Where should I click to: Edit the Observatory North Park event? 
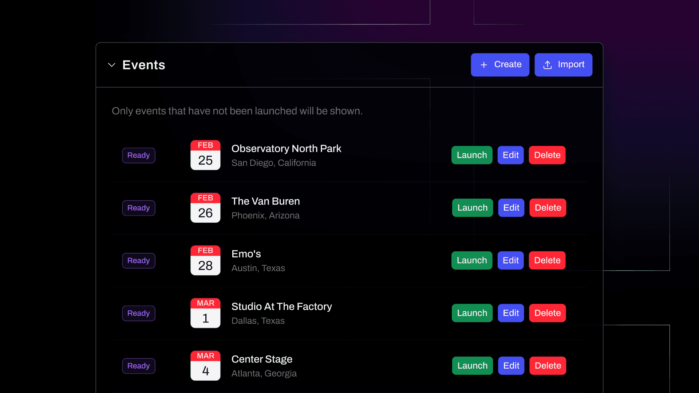(510, 155)
